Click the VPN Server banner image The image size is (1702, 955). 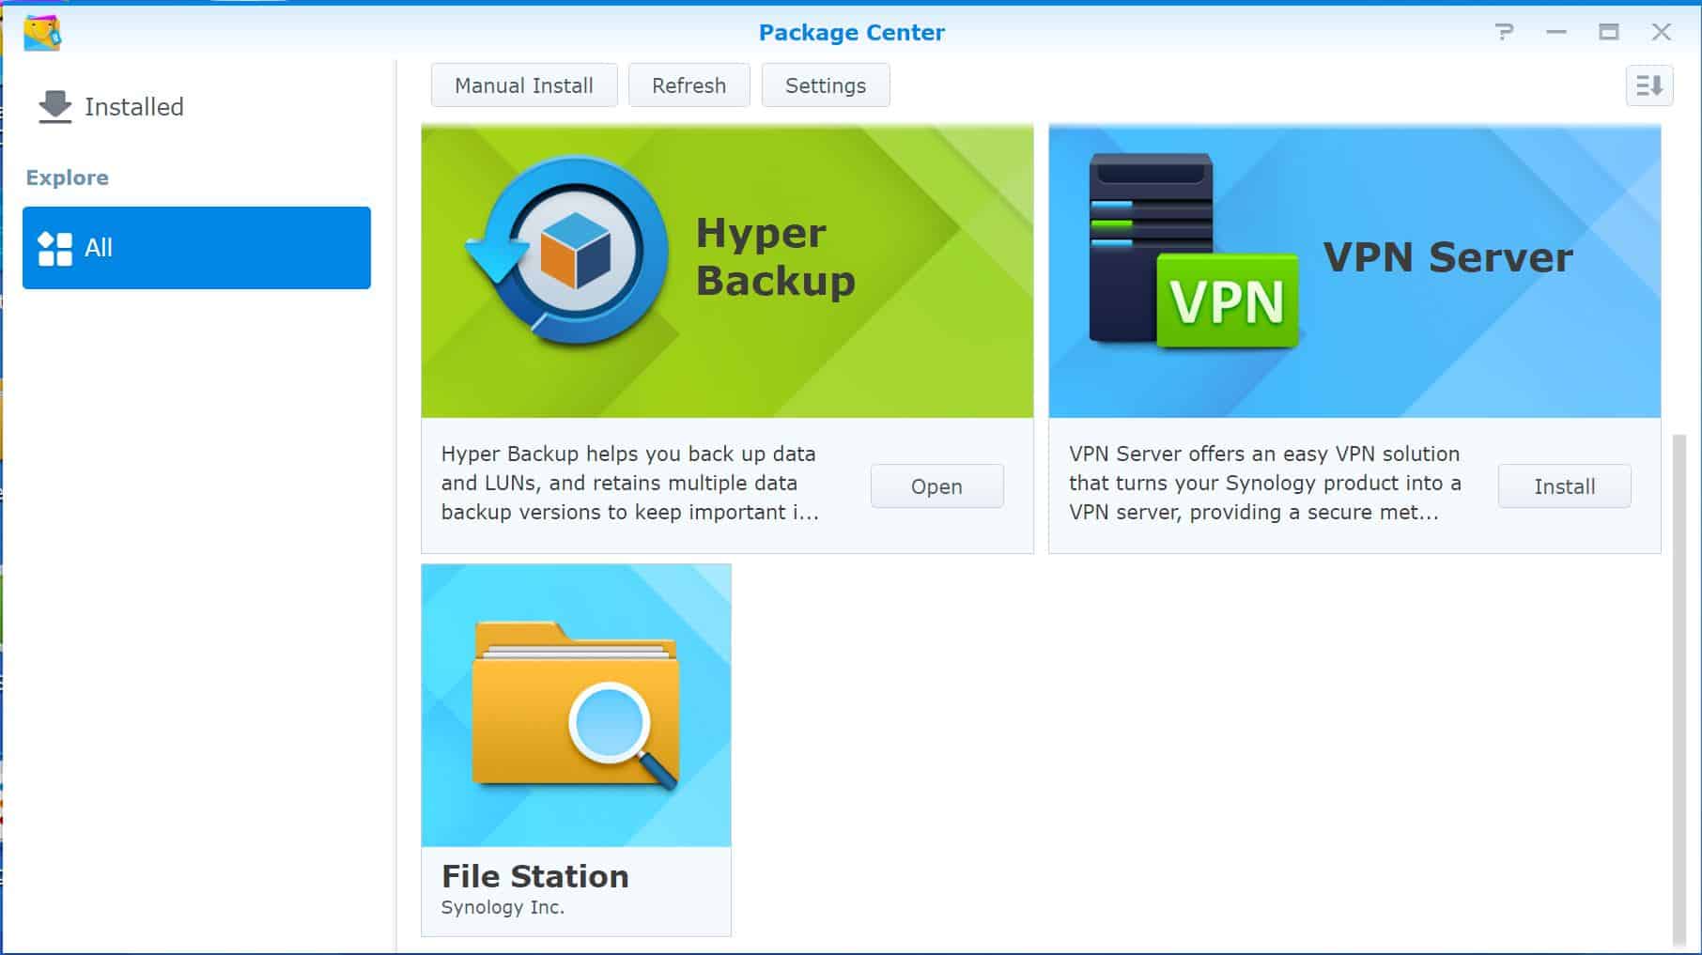tap(1354, 271)
